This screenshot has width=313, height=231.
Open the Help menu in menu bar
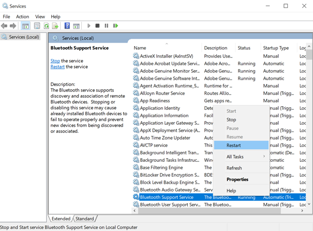click(56, 17)
